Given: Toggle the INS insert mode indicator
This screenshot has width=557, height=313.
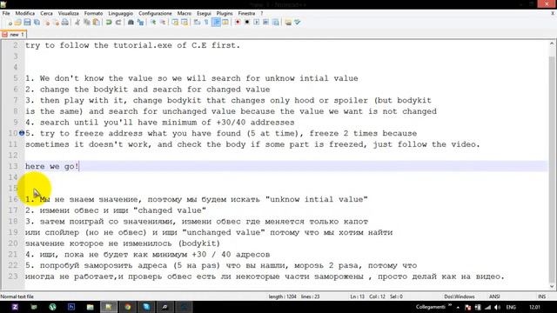Looking at the screenshot, I should (x=541, y=296).
